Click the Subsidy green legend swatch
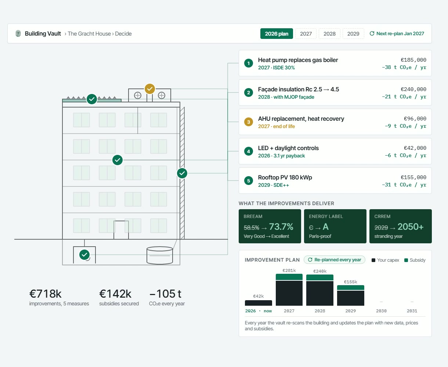The height and width of the screenshot is (367, 448). point(406,260)
